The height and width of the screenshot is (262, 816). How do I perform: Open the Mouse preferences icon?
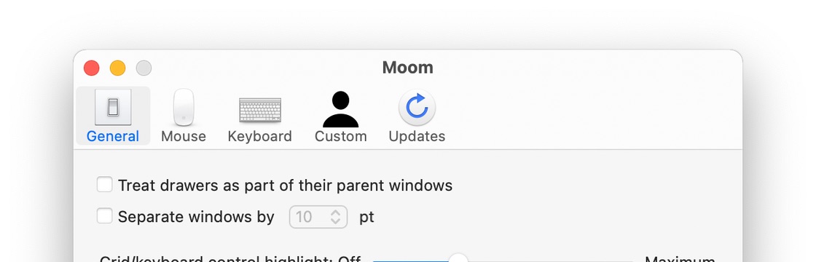(x=184, y=108)
